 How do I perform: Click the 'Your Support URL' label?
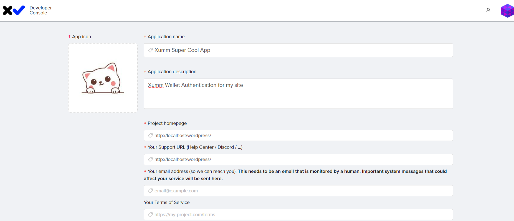(x=195, y=147)
